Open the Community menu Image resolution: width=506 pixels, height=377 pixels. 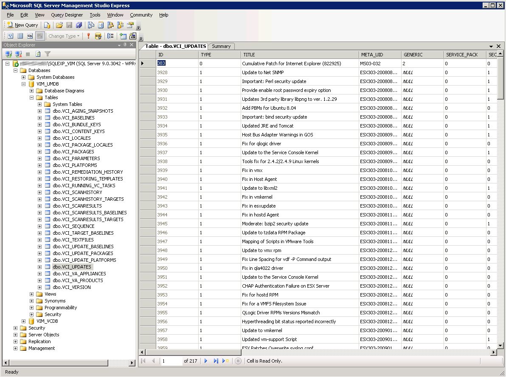(141, 15)
